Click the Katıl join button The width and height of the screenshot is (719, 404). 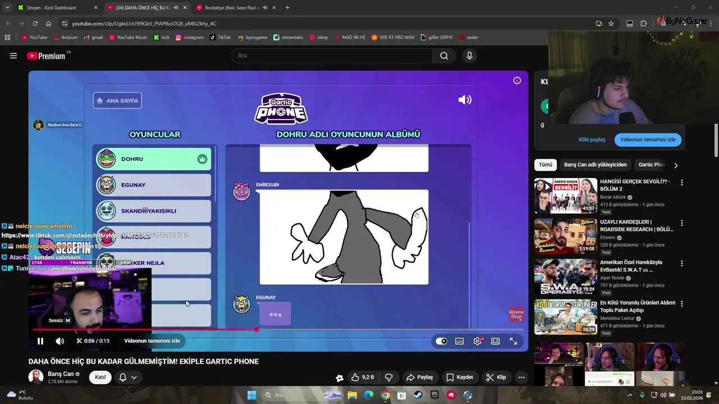pyautogui.click(x=100, y=377)
